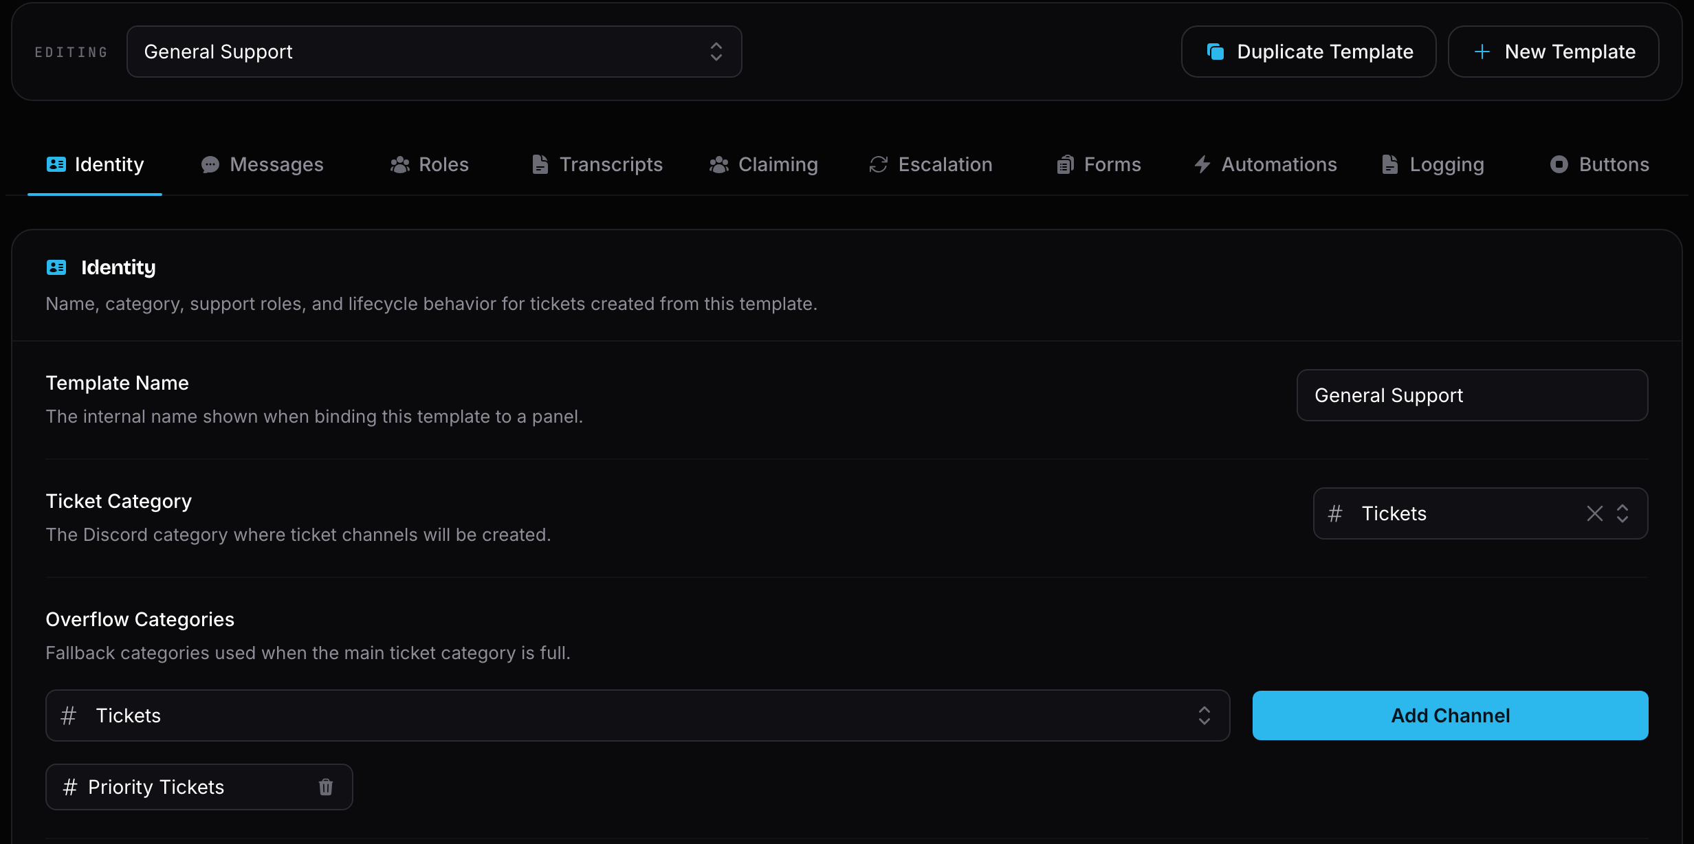Click the Add Channel button
The image size is (1694, 844).
1451,715
